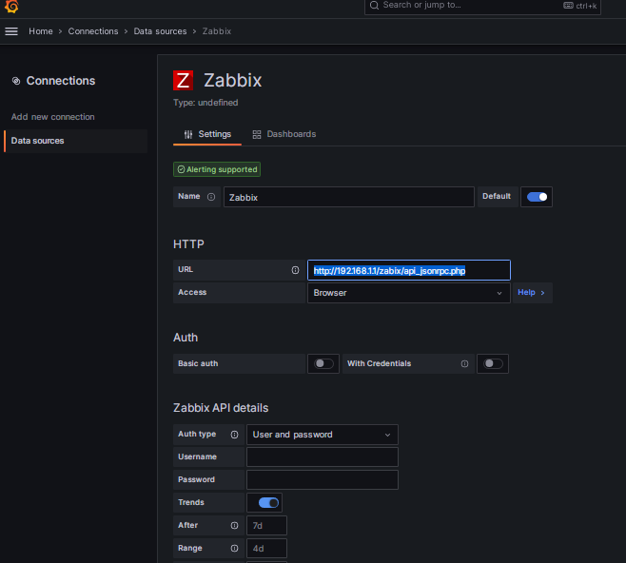Image resolution: width=626 pixels, height=563 pixels.
Task: Enable the With Credentials switch
Action: coord(493,363)
